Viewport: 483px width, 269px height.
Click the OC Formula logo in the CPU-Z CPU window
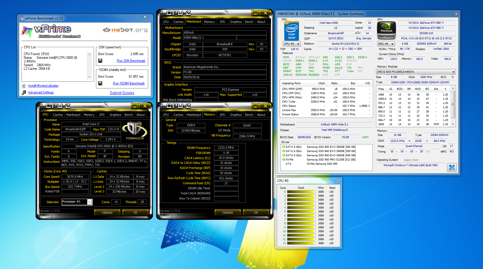135,131
